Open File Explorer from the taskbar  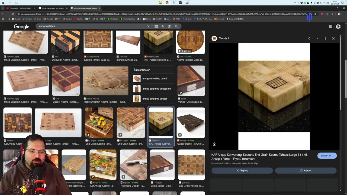(160, 3)
